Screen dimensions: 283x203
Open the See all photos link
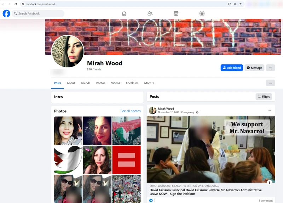tap(131, 111)
